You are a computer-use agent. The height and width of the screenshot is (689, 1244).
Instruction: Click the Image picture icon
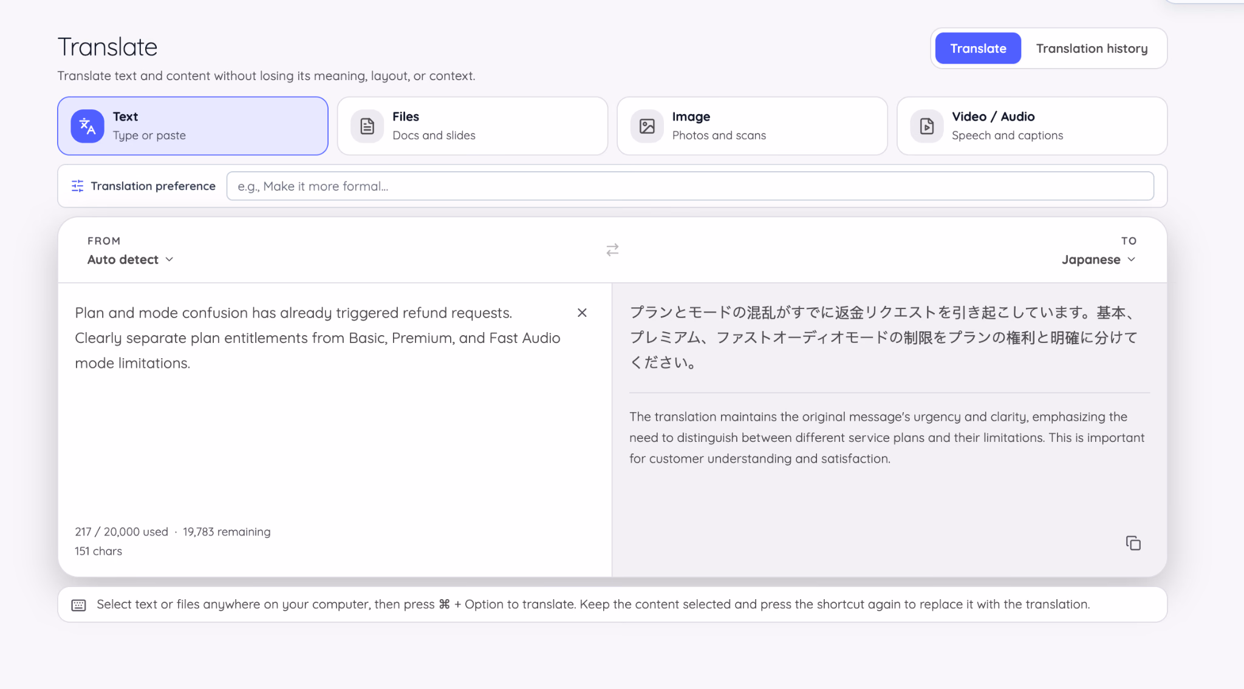647,126
